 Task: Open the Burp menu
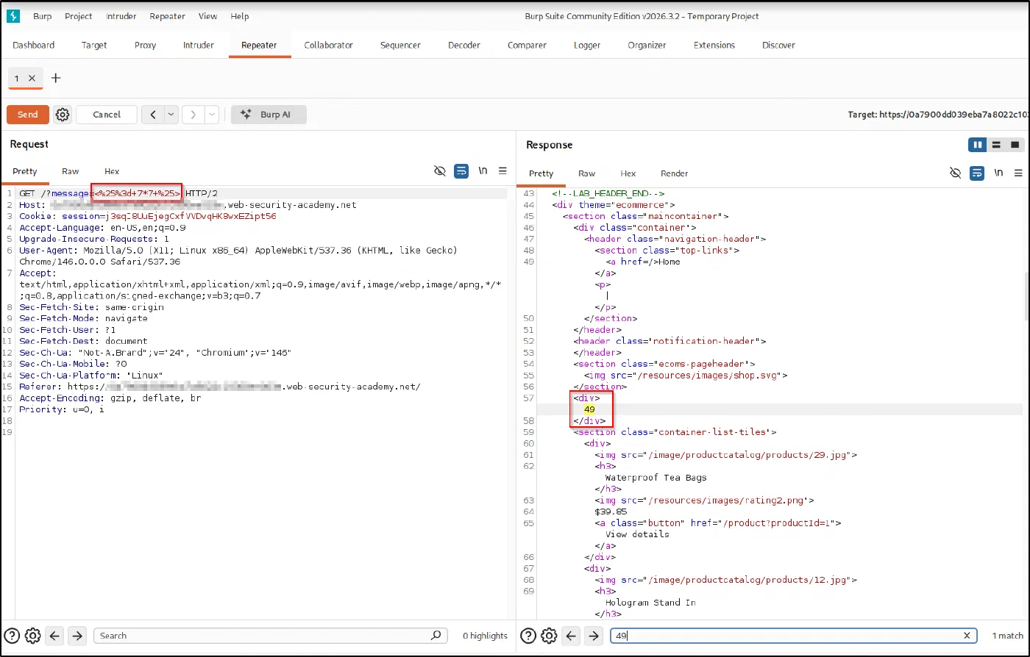click(43, 16)
